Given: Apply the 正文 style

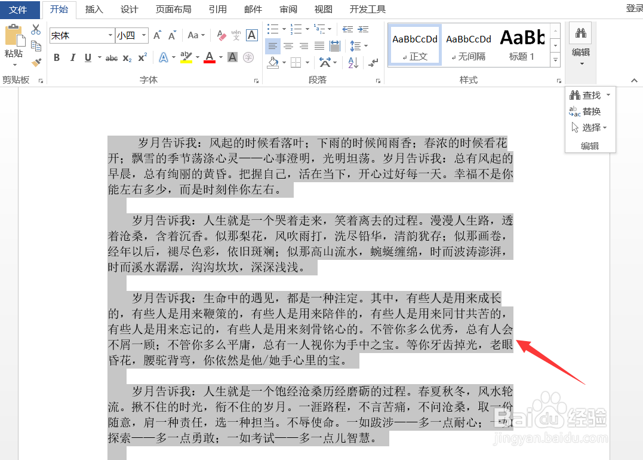Looking at the screenshot, I should (x=415, y=45).
